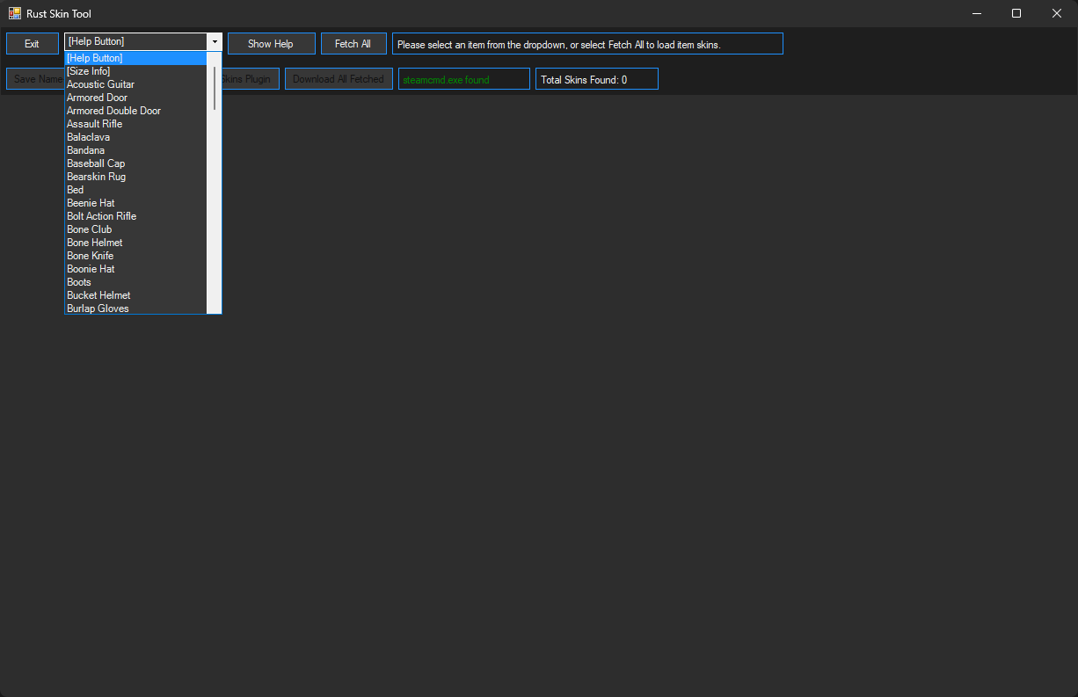This screenshot has height=697, width=1078.
Task: Click the Exit button
Action: (33, 44)
